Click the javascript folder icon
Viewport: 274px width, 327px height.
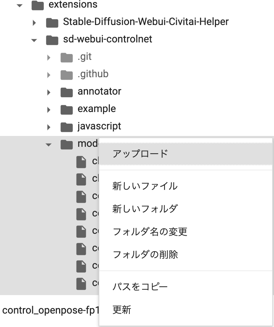pyautogui.click(x=66, y=126)
